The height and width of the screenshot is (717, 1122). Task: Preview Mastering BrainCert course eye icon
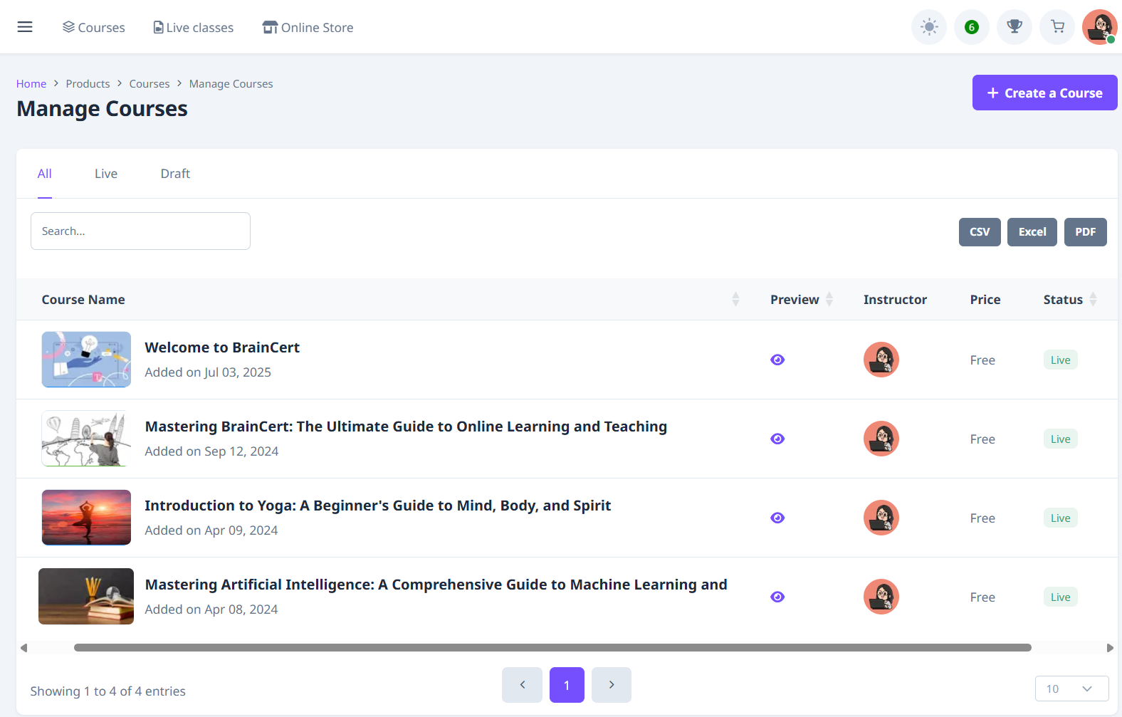(777, 439)
